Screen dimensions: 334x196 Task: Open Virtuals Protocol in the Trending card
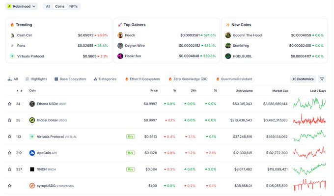pos(30,56)
